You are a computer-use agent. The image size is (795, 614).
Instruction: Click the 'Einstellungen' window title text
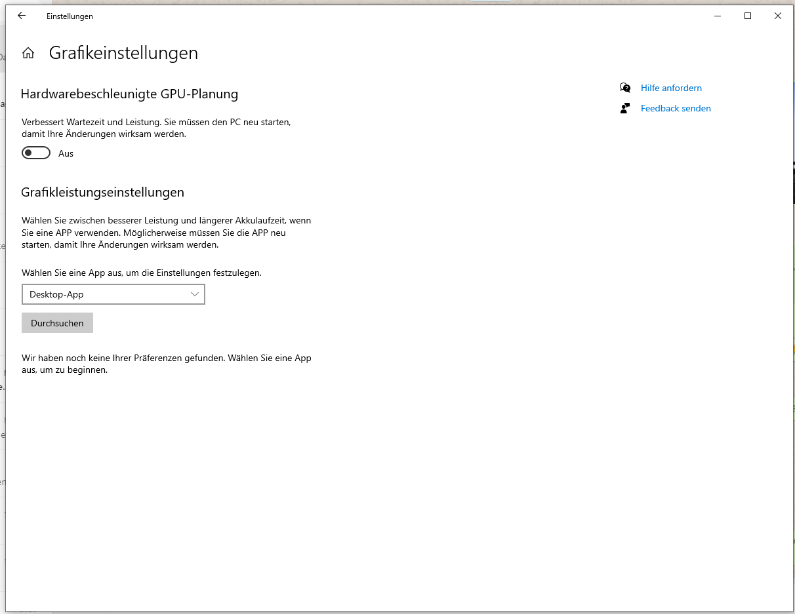70,16
